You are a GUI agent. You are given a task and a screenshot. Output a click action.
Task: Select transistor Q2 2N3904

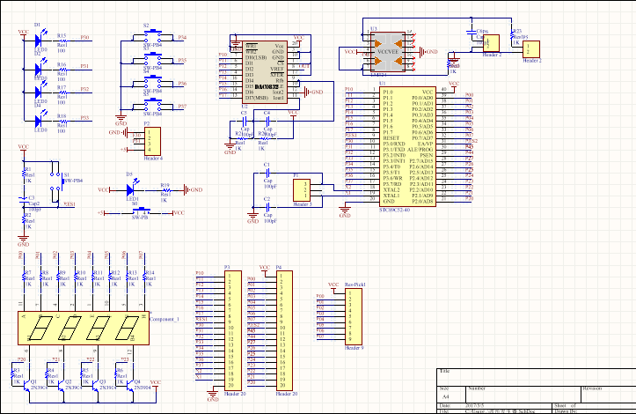point(62,385)
